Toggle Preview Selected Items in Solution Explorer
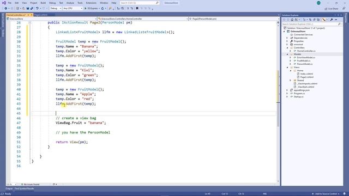This screenshot has width=349, height=196. tap(336, 20)
